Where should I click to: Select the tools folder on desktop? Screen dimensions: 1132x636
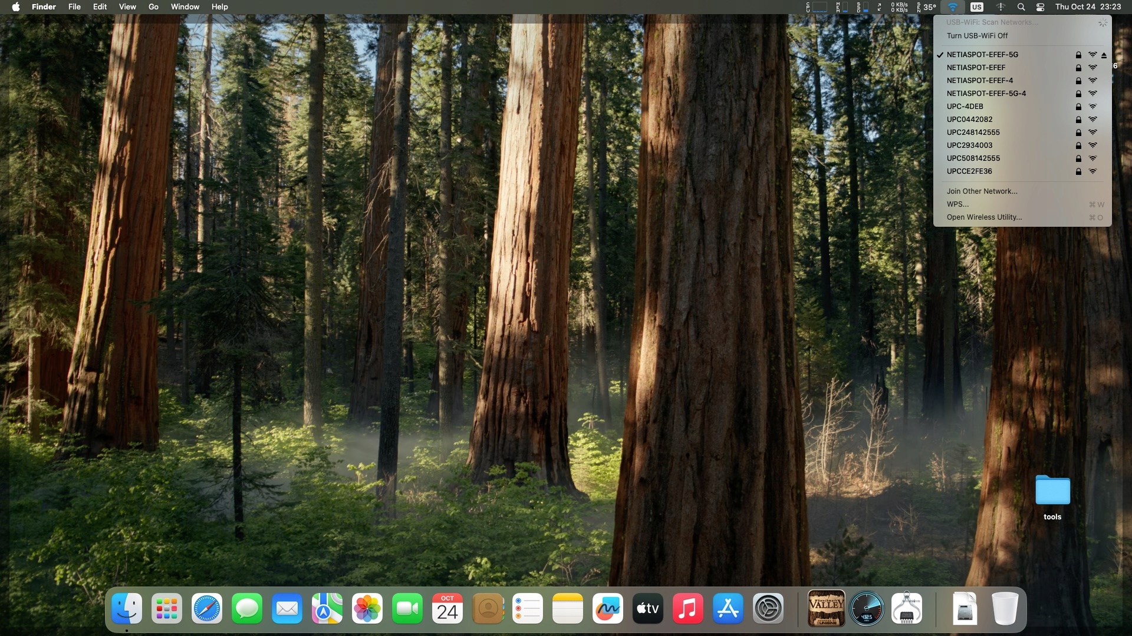point(1052,491)
